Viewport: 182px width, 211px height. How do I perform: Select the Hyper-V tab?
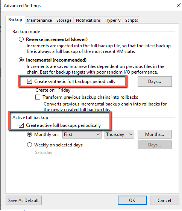[113, 20]
